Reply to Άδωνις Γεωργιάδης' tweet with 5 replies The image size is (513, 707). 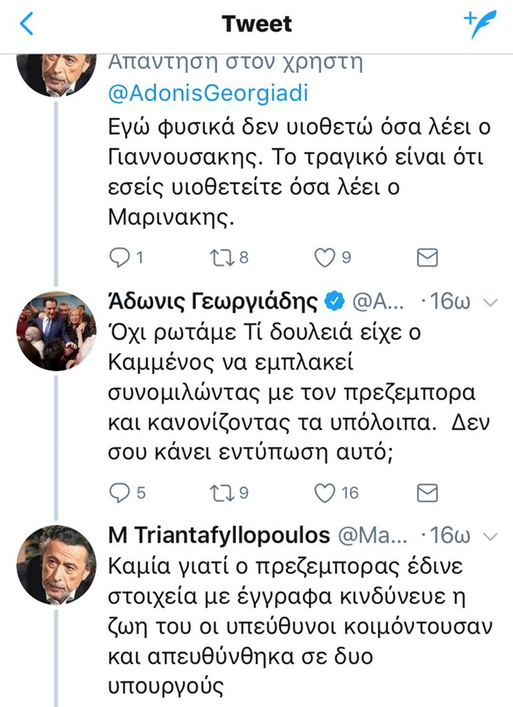[119, 492]
